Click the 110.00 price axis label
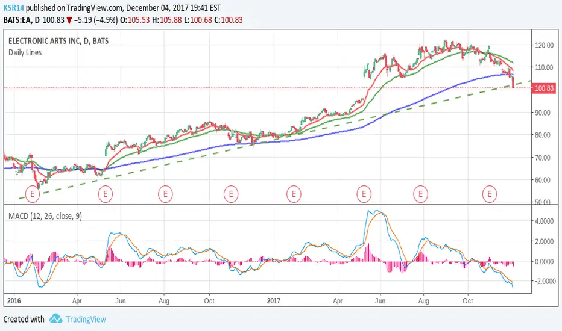Image resolution: width=562 pixels, height=331 pixels. point(544,67)
